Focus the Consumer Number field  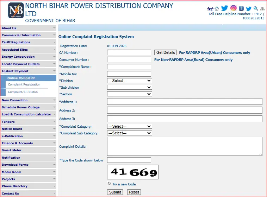point(129,59)
